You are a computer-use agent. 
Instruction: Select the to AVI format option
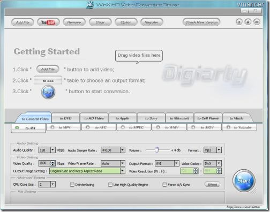coord(28,128)
